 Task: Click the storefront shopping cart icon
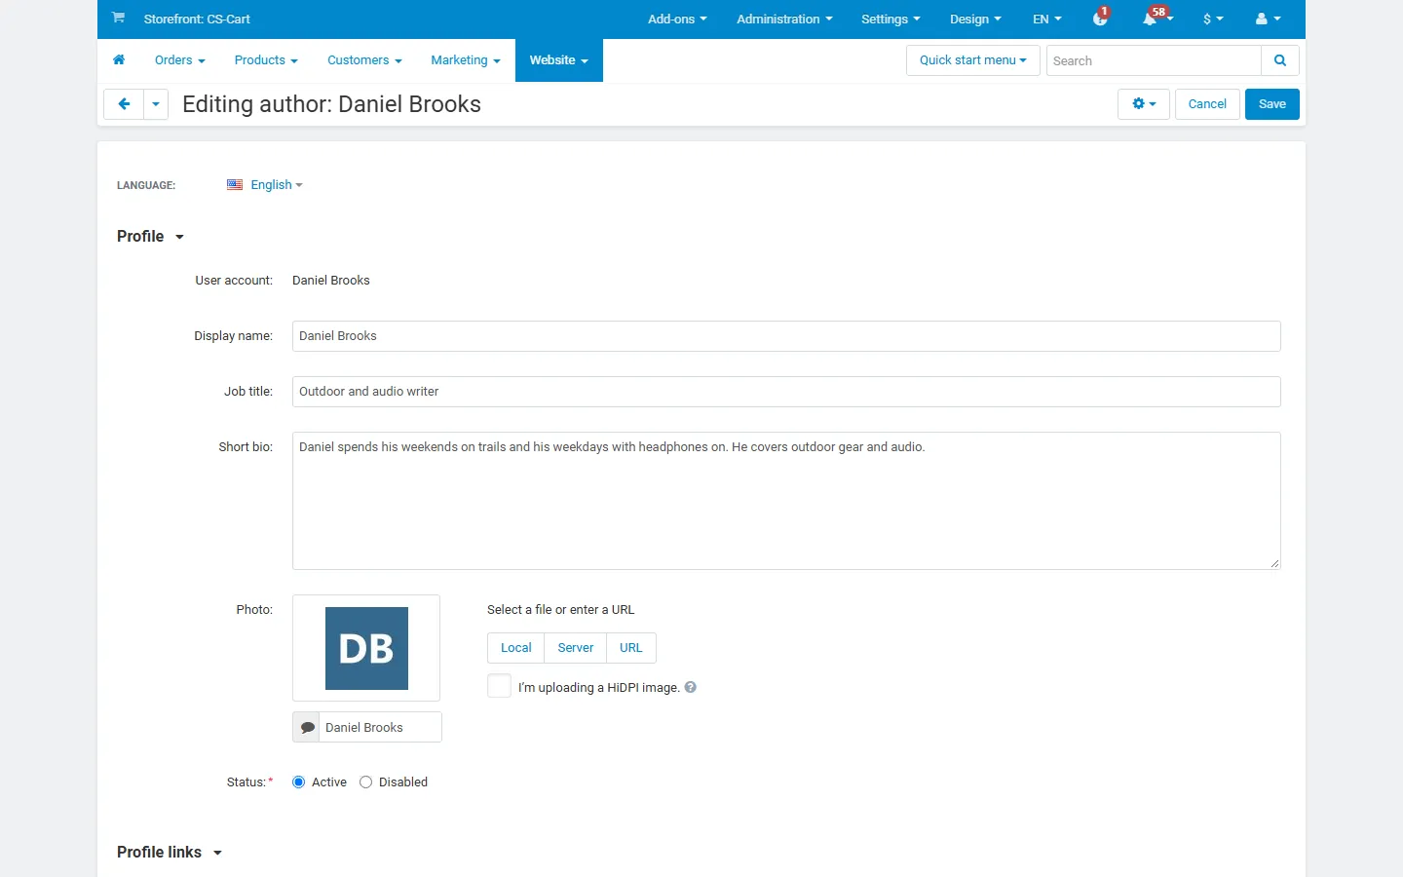point(118,18)
